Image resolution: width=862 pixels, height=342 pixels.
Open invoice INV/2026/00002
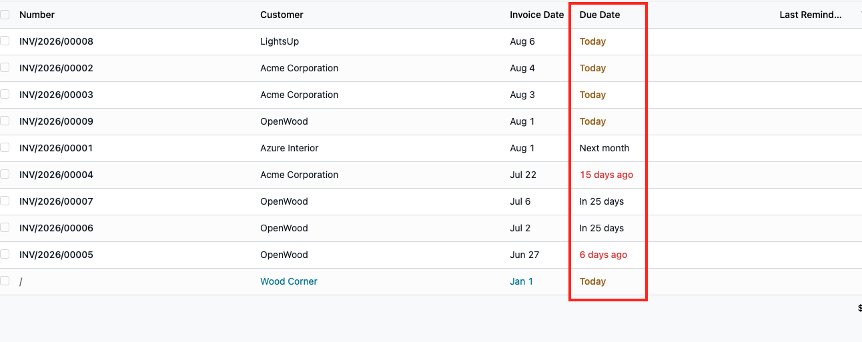click(x=56, y=68)
